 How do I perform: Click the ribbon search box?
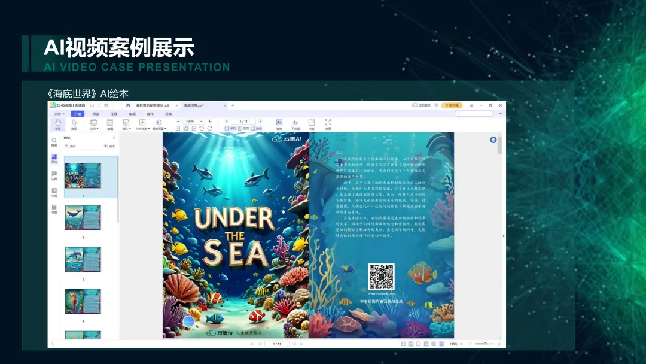click(x=474, y=113)
